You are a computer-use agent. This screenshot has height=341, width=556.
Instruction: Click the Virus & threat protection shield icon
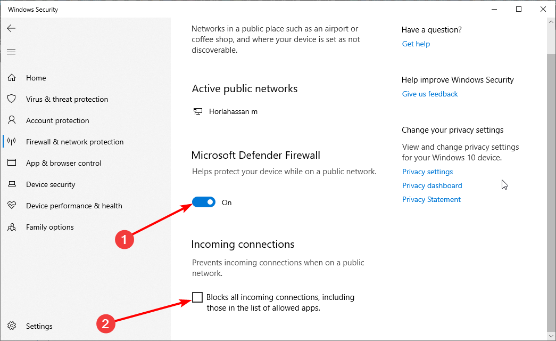pos(12,99)
